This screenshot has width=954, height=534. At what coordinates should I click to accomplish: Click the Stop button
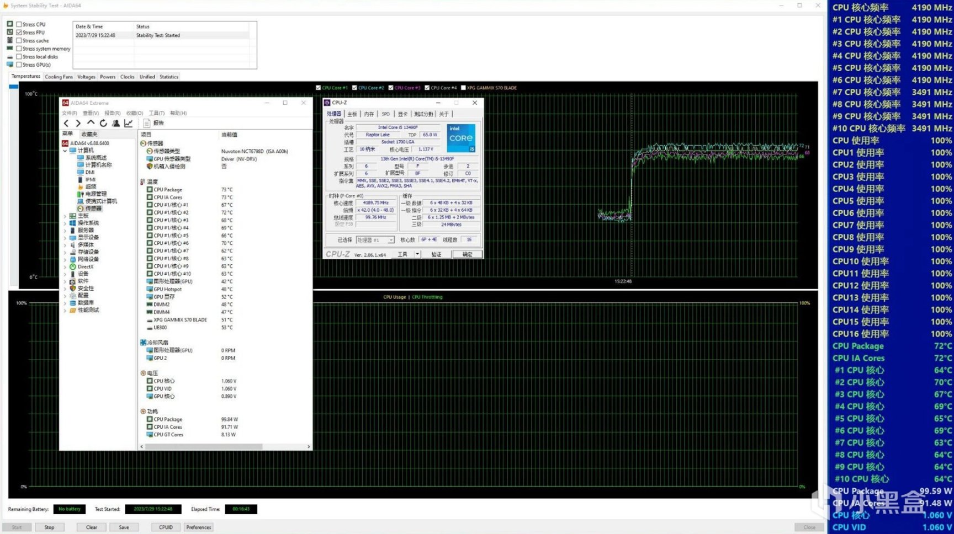click(x=49, y=527)
